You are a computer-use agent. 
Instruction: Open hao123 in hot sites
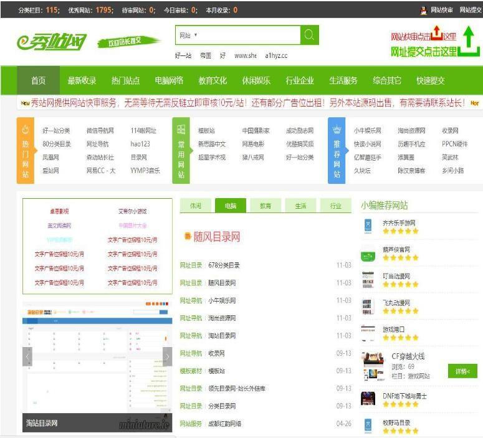click(x=140, y=144)
